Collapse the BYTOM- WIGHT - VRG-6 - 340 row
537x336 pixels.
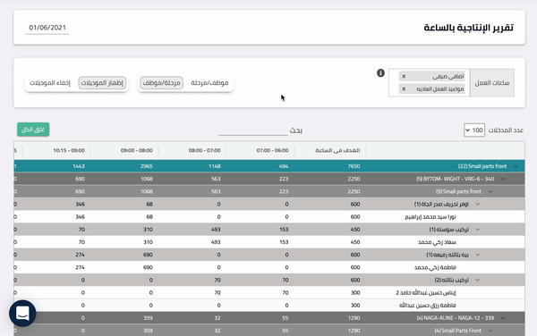tap(503, 179)
